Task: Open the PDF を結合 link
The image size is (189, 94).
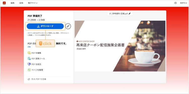Action: tap(36, 64)
